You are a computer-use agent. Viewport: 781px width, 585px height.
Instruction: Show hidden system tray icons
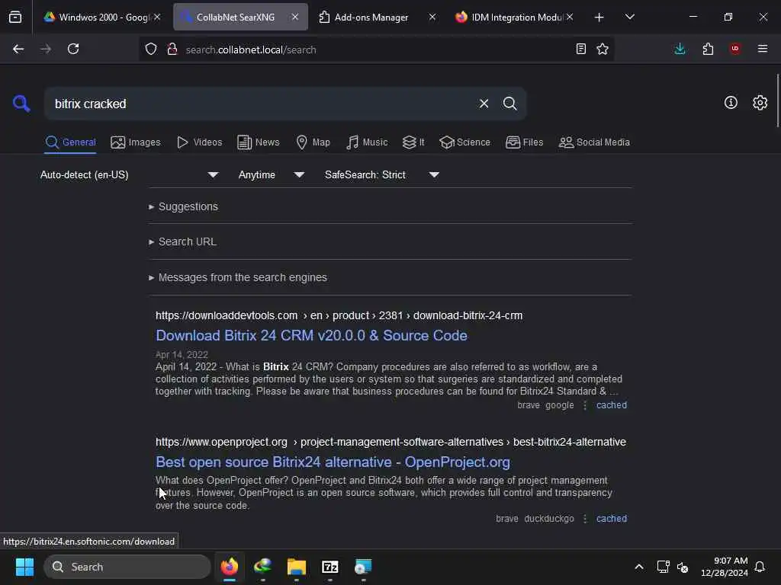(x=638, y=567)
